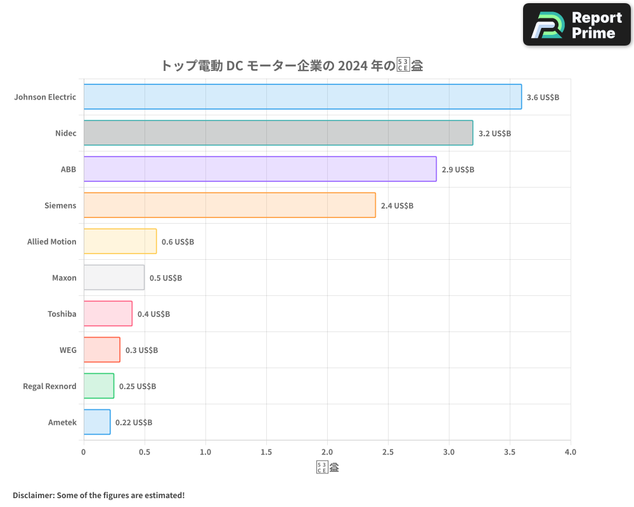Select the Maxon bar
This screenshot has height=507, width=634.
(x=113, y=278)
